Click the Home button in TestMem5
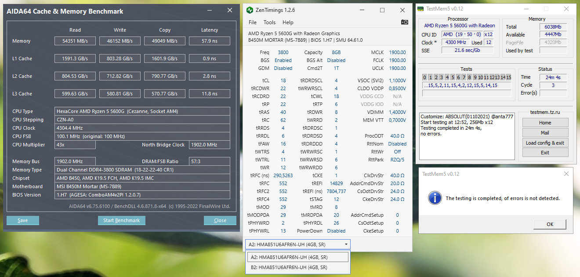The height and width of the screenshot is (277, 580). [x=545, y=123]
